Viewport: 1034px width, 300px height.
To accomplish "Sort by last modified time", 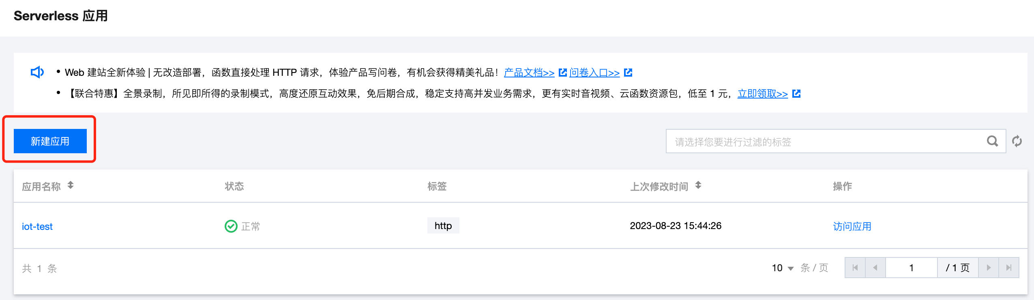I will click(698, 185).
